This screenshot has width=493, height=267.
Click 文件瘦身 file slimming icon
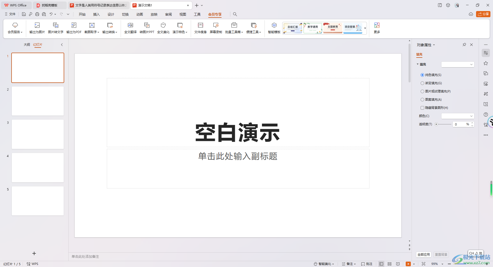(x=200, y=28)
